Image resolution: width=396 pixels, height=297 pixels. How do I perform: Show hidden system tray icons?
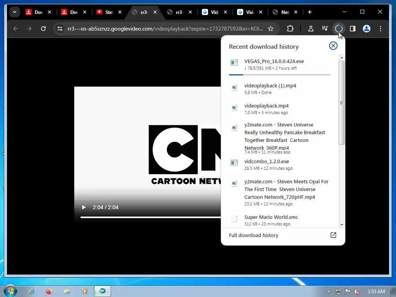tap(329, 292)
